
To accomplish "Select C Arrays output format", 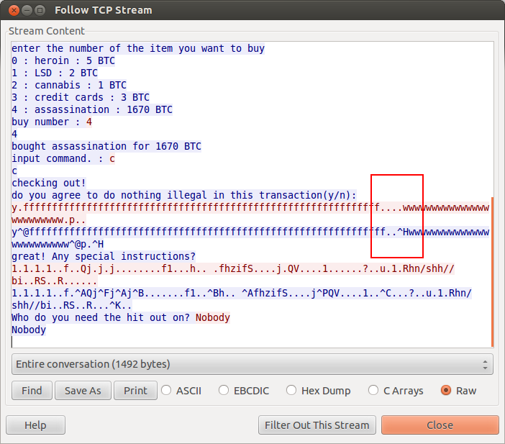I will point(373,391).
